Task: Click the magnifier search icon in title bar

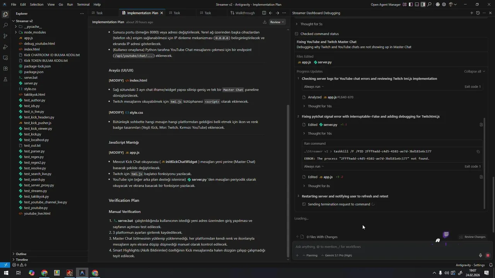Action: [430, 5]
